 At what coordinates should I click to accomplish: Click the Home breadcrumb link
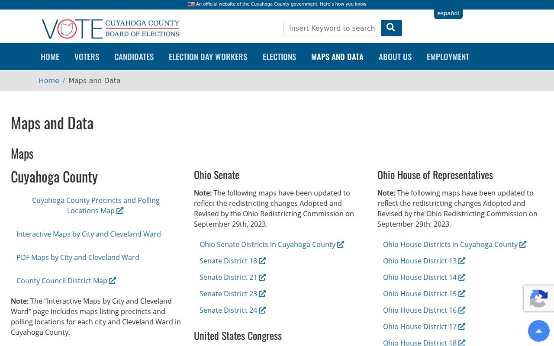49,80
